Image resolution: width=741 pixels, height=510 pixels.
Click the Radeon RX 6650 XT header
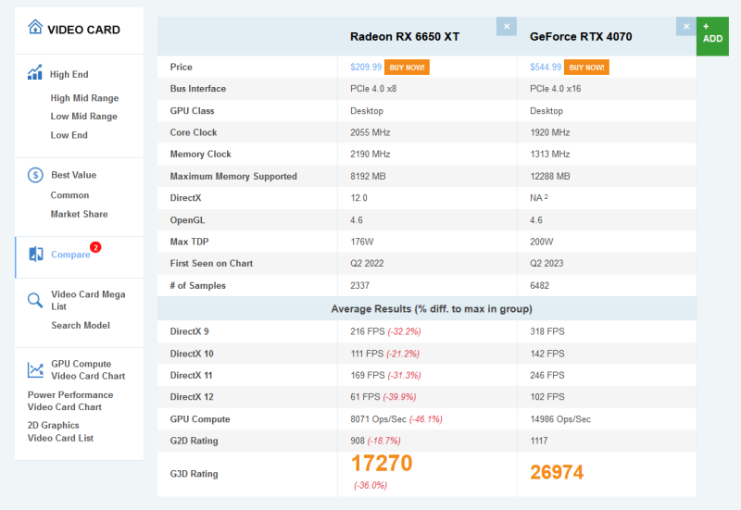coord(405,37)
